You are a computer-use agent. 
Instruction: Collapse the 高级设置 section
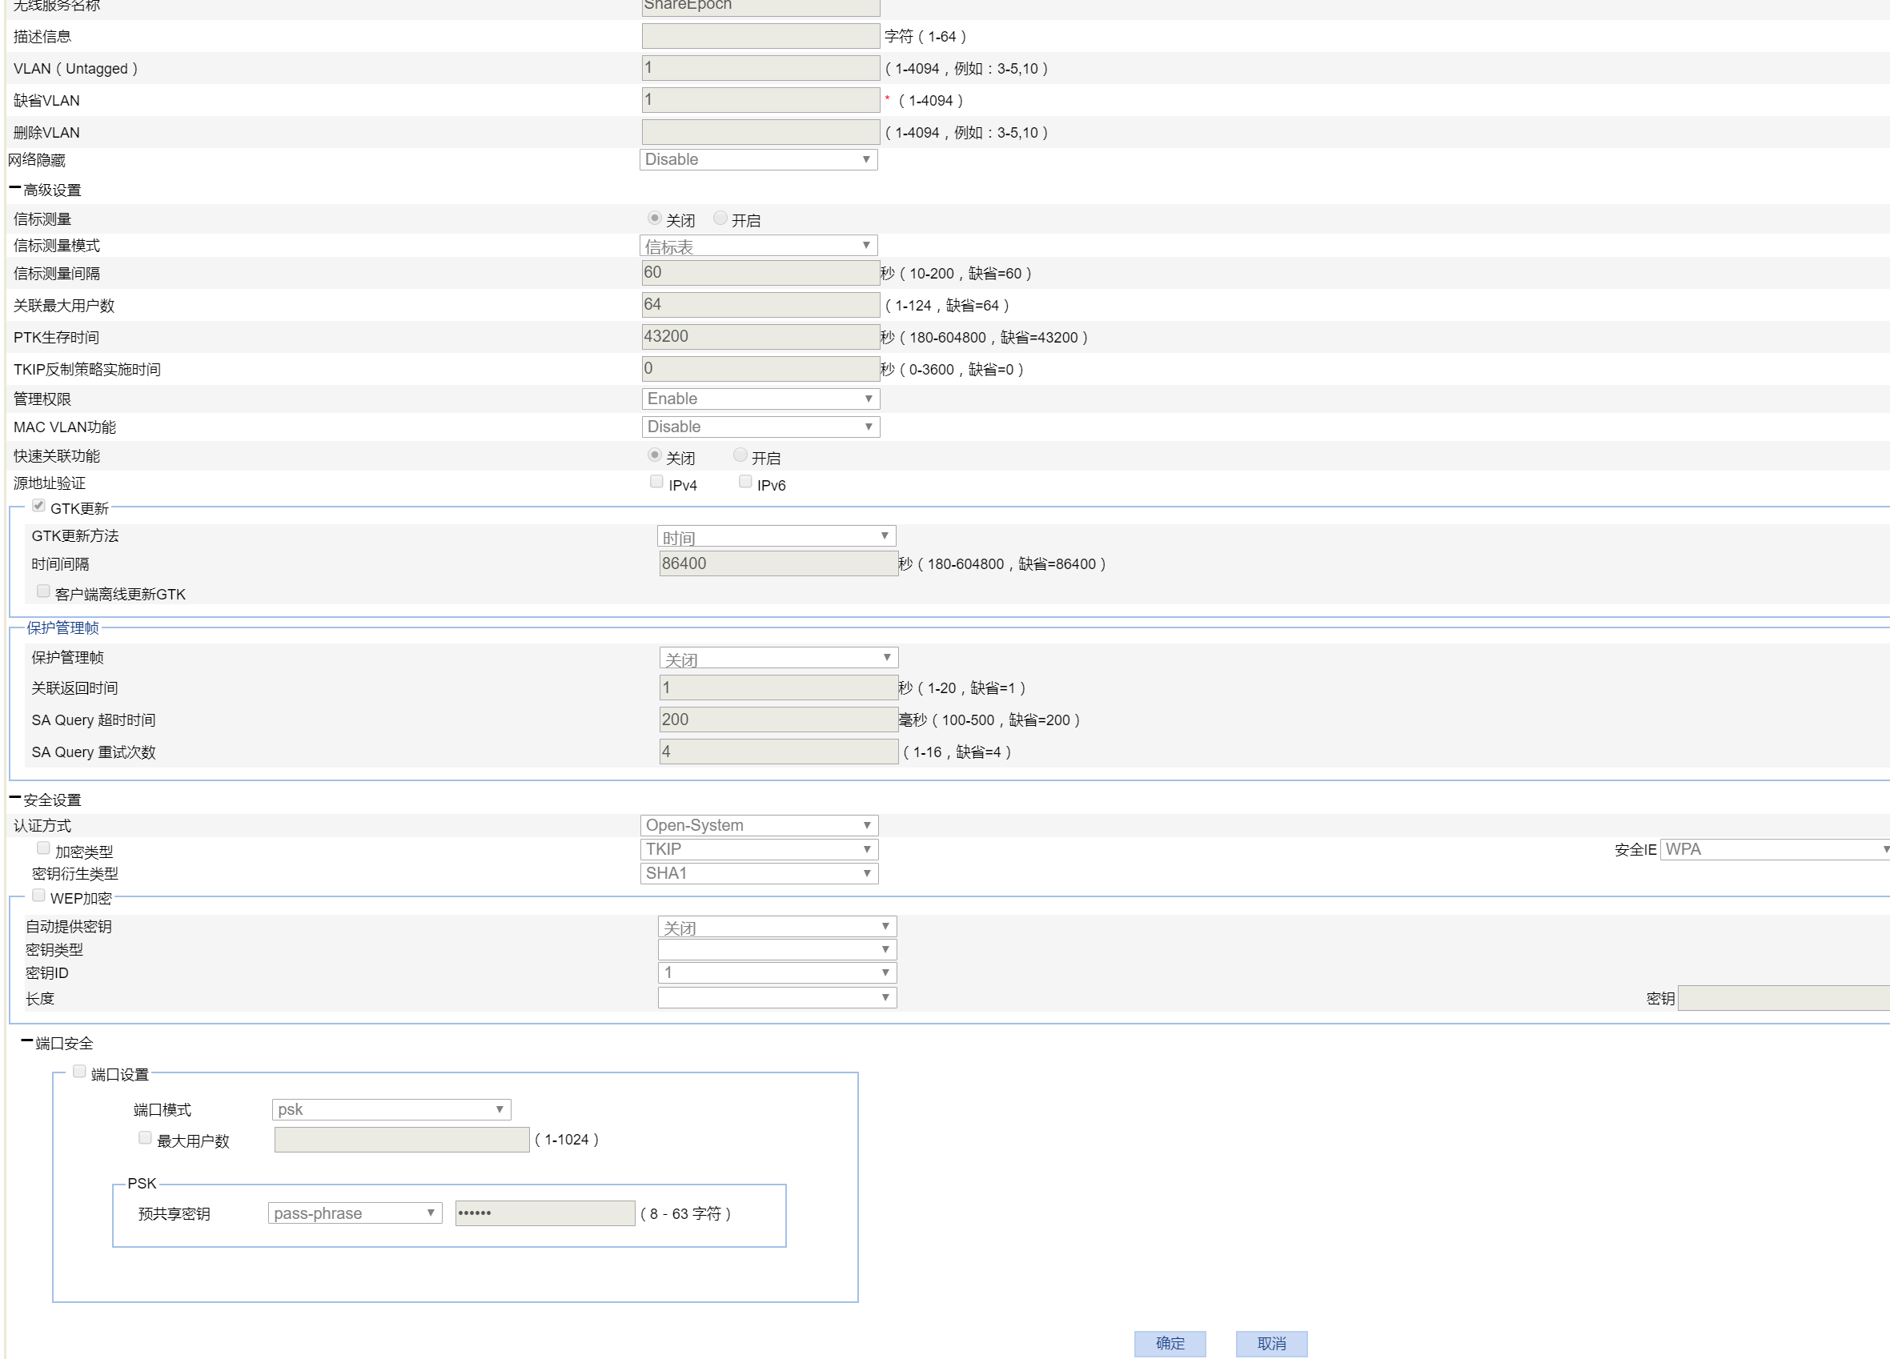(x=15, y=189)
